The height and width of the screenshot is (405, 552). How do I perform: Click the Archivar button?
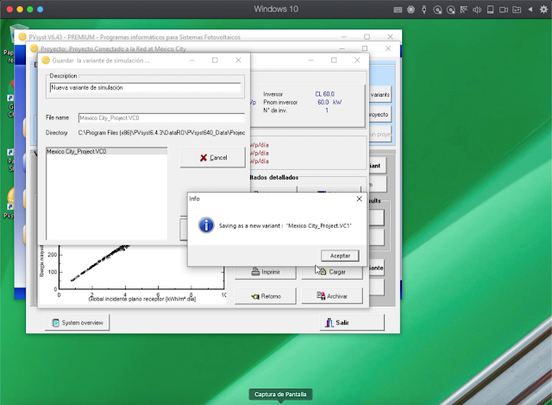(x=331, y=296)
